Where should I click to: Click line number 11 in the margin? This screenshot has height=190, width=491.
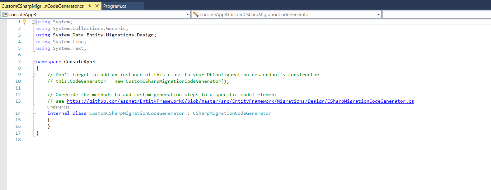pyautogui.click(x=18, y=88)
